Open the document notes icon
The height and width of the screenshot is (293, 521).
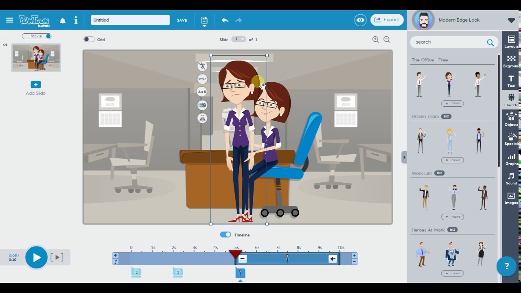[204, 20]
